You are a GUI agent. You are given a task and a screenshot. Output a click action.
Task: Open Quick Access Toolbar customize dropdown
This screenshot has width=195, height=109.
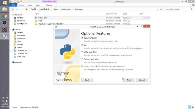[21, 2]
